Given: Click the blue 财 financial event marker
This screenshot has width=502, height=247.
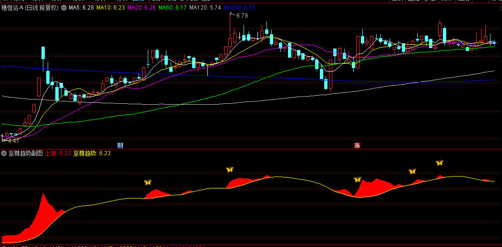Looking at the screenshot, I should tap(121, 146).
